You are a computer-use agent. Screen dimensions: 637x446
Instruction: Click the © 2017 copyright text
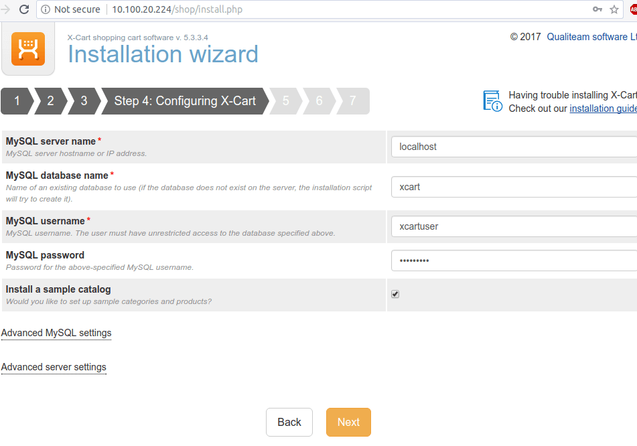[525, 37]
